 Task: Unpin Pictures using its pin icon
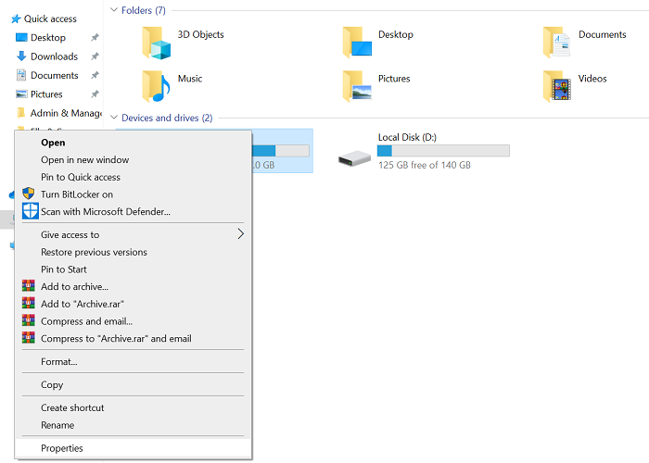(95, 94)
